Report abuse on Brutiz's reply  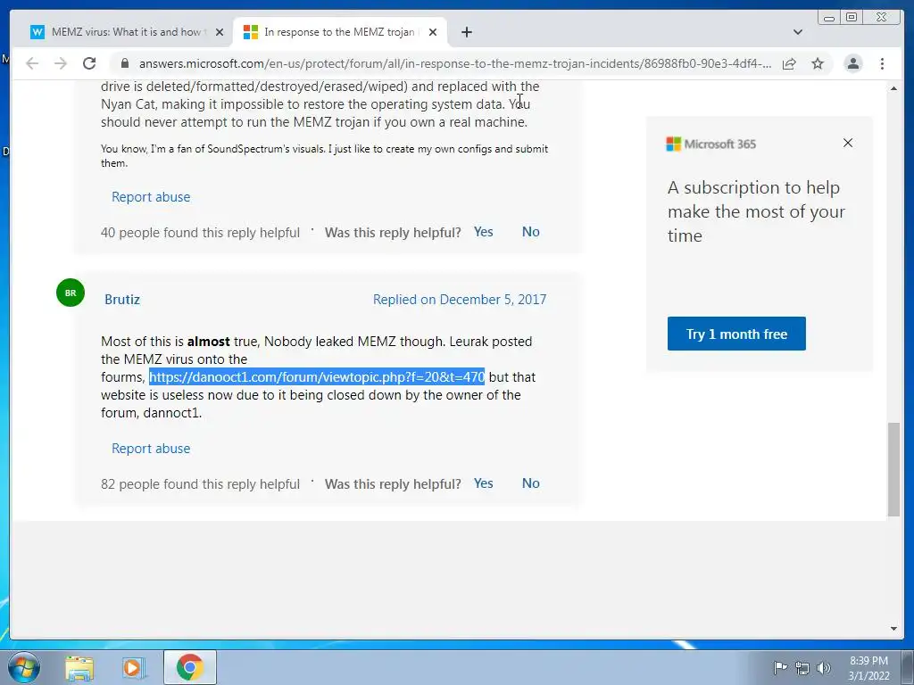tap(151, 449)
